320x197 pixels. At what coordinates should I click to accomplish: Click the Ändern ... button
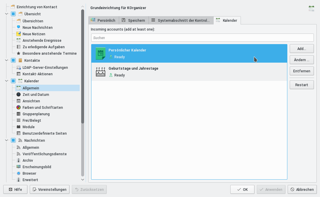(302, 60)
